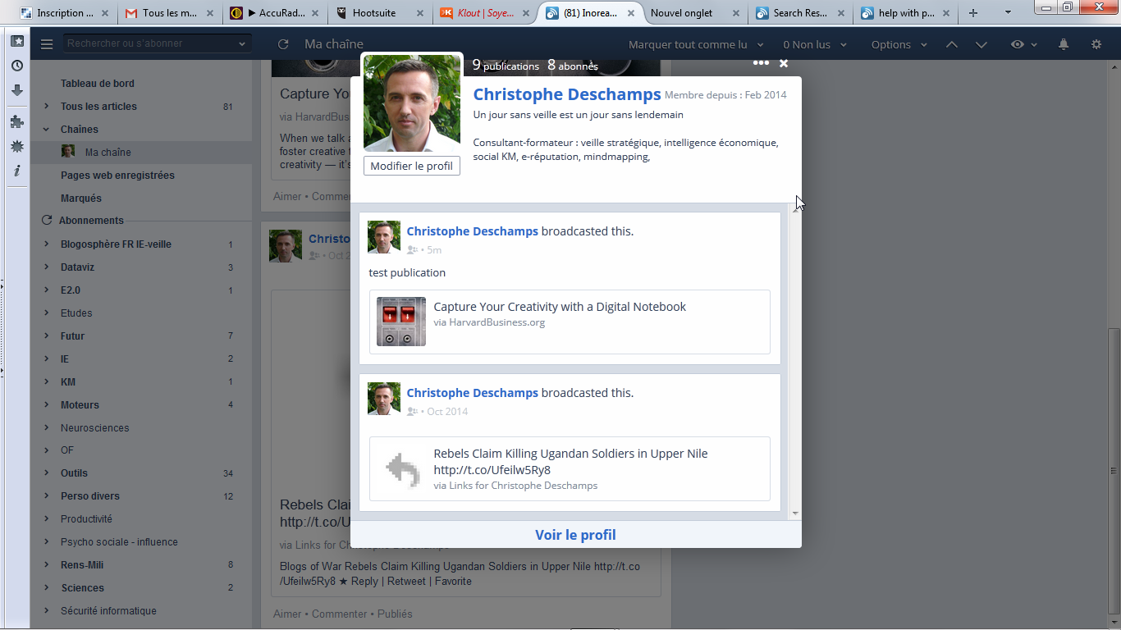The width and height of the screenshot is (1121, 630).
Task: Switch to the Search Res... tab
Action: click(x=799, y=13)
